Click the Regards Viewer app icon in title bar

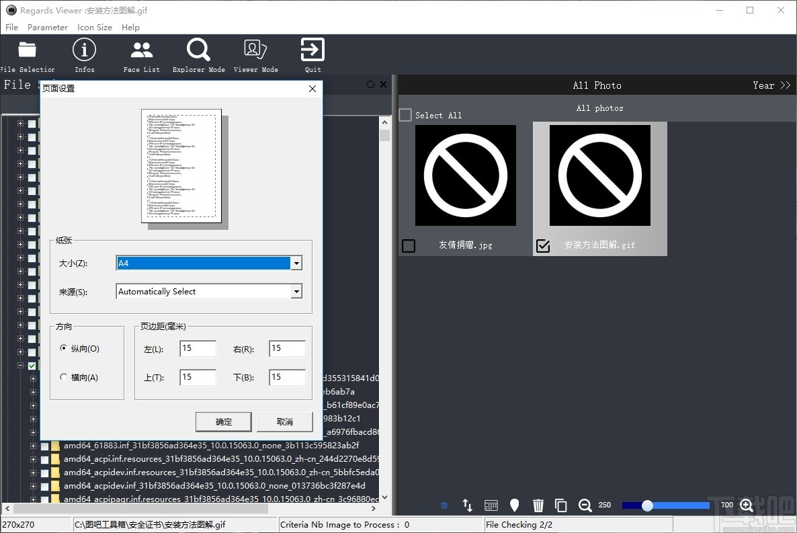tap(11, 10)
